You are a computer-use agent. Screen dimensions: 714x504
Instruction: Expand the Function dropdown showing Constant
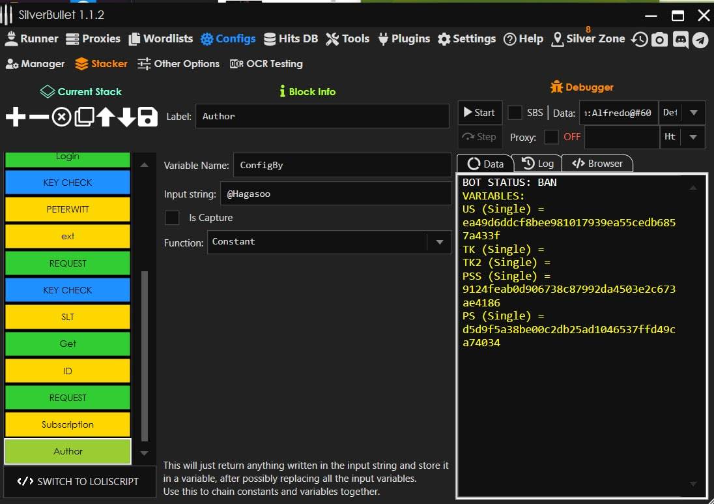pyautogui.click(x=439, y=243)
